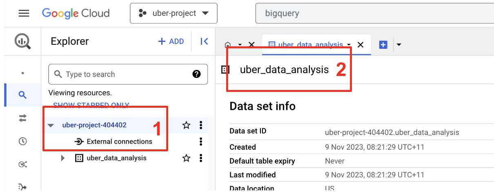Star the uber_data_analysis dataset

[x=187, y=158]
